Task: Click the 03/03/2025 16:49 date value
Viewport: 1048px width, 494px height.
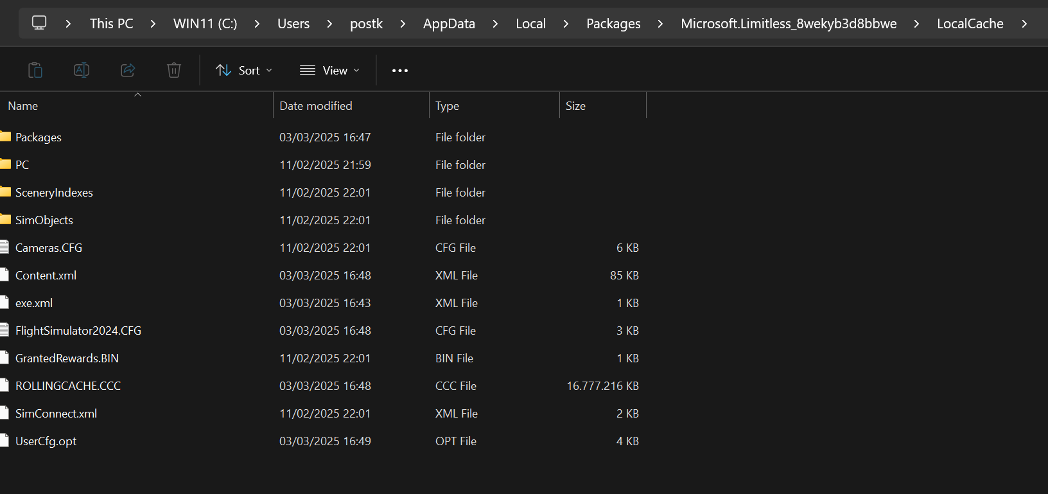Action: point(325,441)
